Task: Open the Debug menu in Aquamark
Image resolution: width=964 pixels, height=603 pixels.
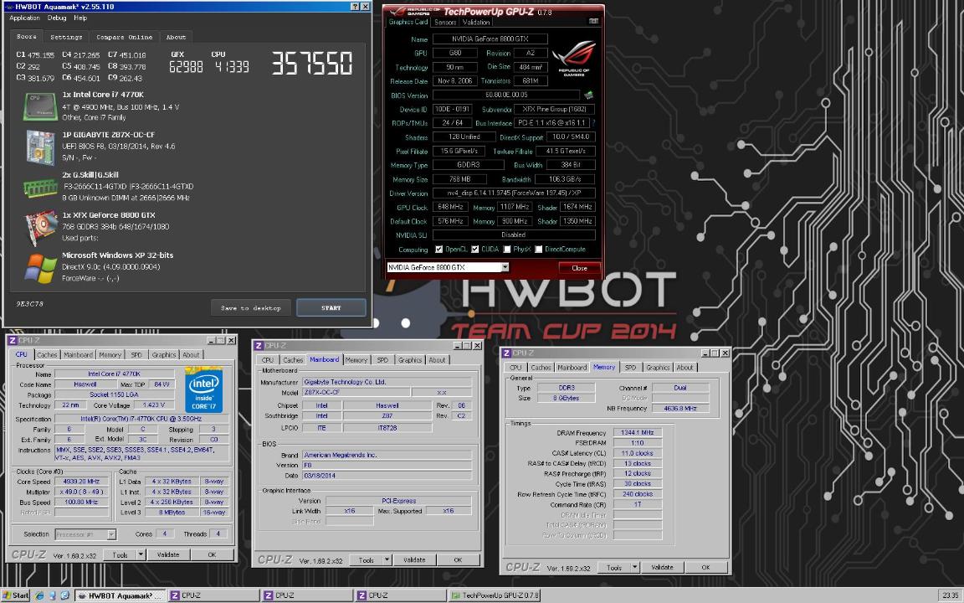Action: point(57,18)
